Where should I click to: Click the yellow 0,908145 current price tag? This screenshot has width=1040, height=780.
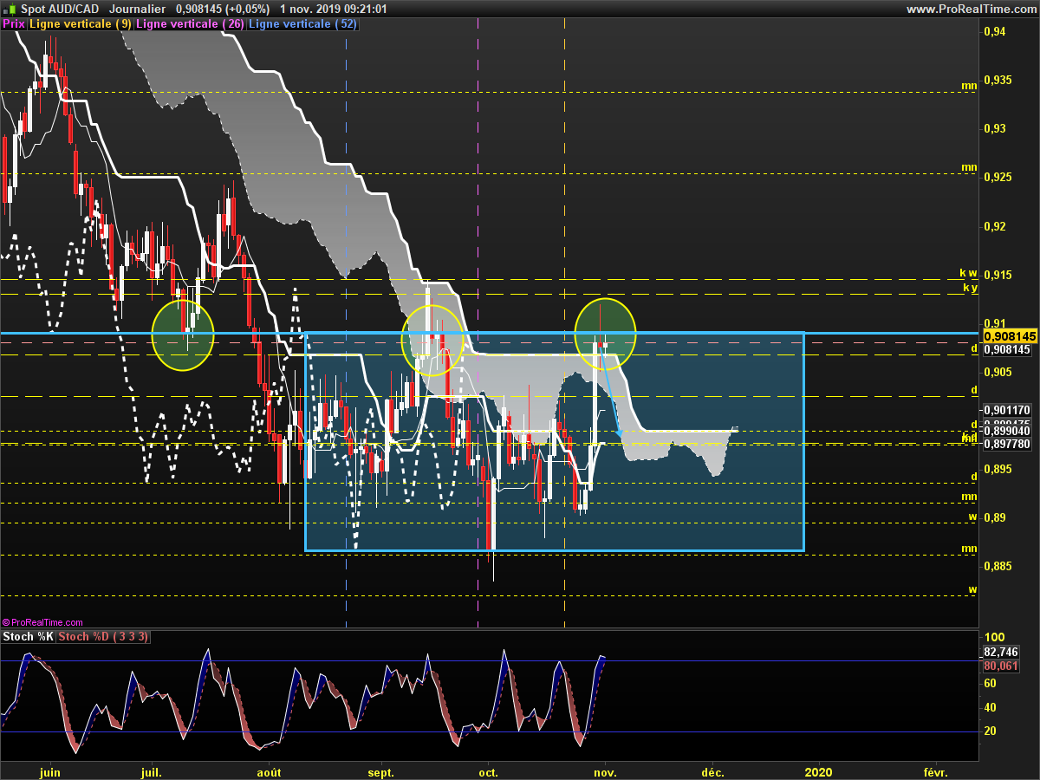point(1010,335)
